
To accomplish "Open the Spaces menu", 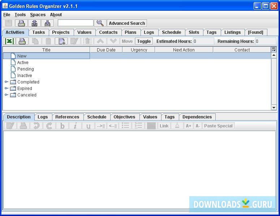I will point(38,15).
